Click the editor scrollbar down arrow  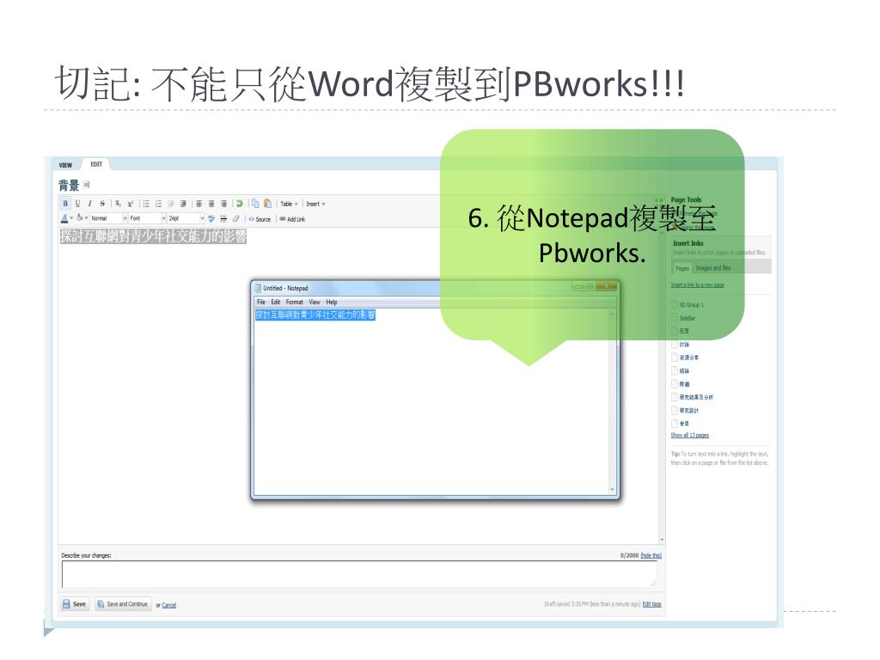pos(662,540)
